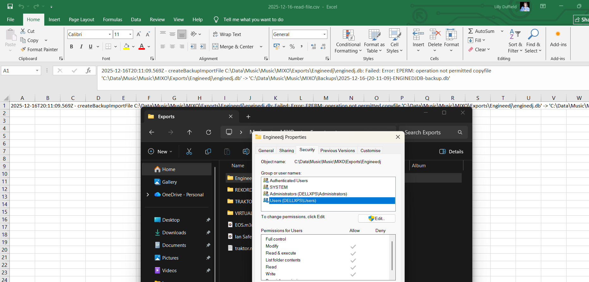Open Cell Styles gallery
589x282 pixels.
click(394, 41)
